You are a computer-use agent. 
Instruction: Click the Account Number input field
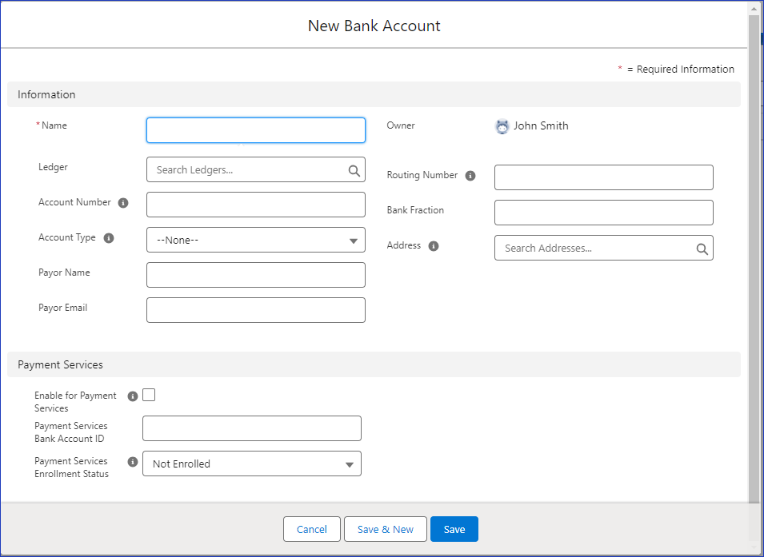point(256,205)
